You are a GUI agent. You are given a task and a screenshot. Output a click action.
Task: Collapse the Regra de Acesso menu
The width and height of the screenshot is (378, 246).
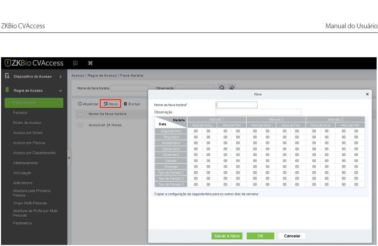click(x=61, y=91)
